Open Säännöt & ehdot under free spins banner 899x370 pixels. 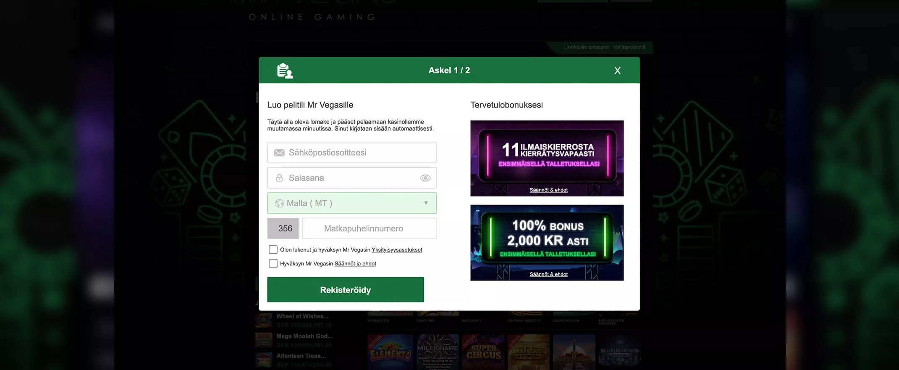[x=548, y=190]
